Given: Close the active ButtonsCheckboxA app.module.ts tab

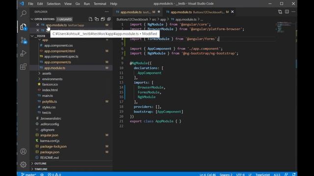Looking at the screenshot, I should pos(232,12).
